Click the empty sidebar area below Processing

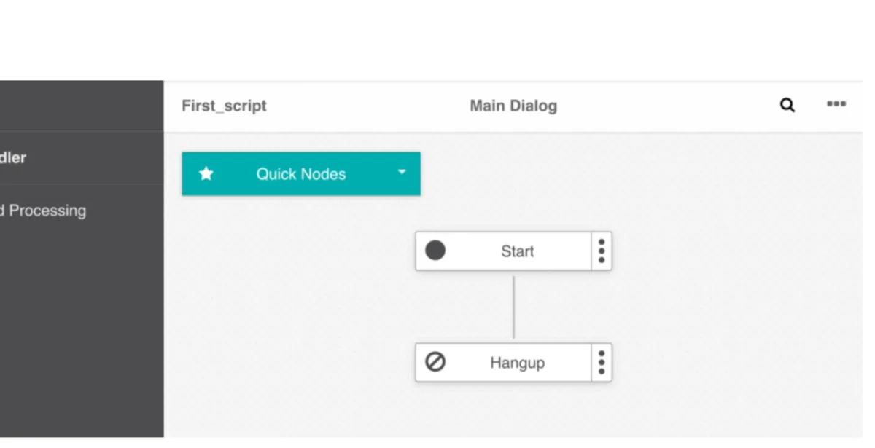82,328
